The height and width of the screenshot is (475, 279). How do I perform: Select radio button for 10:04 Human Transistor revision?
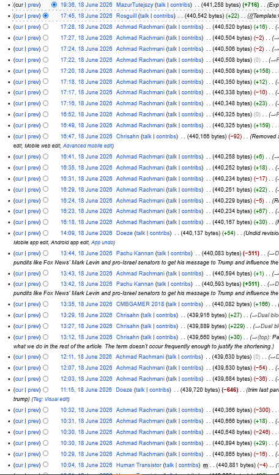pyautogui.click(x=45, y=465)
